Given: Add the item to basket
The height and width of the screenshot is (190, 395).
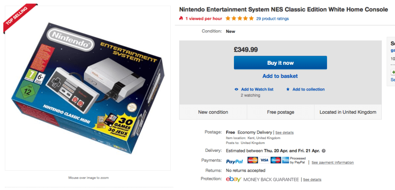Looking at the screenshot, I should pyautogui.click(x=280, y=76).
